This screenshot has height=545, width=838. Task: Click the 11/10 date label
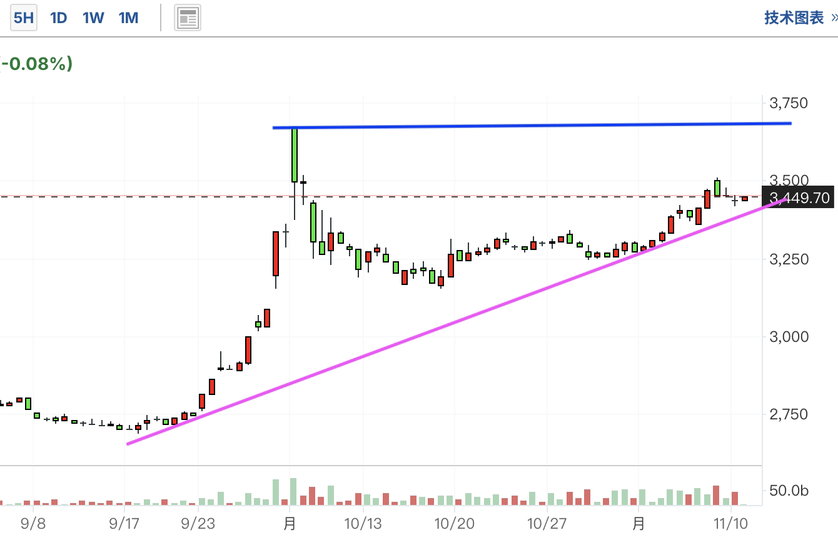pos(730,522)
